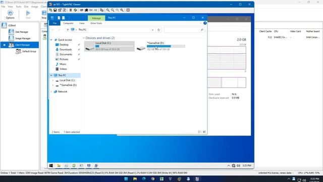Open CCBoot View menu
Screen dimensions: 323x182
tap(10, 7)
